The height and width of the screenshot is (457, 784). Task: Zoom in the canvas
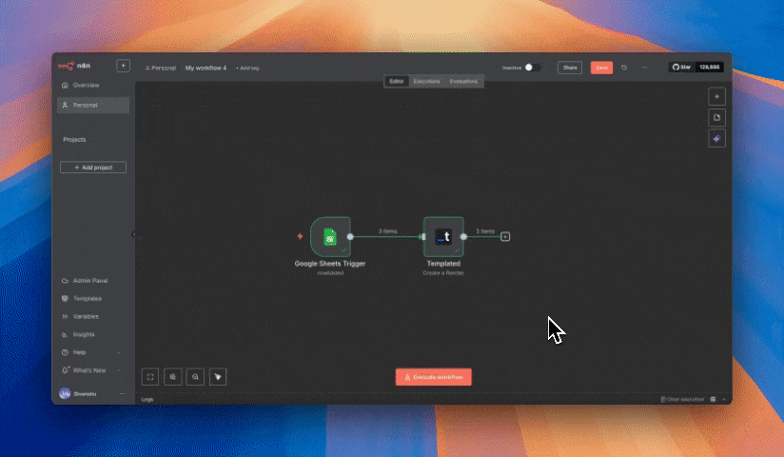(x=172, y=377)
